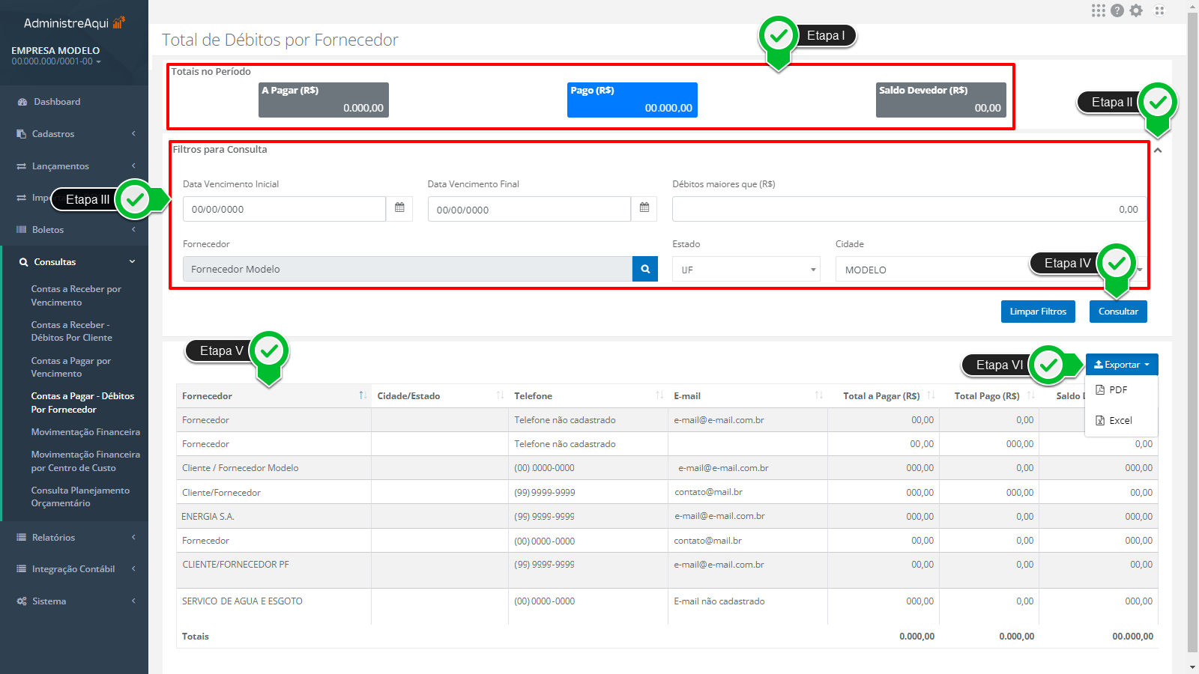Sort by Telefone column arrows

(x=659, y=395)
